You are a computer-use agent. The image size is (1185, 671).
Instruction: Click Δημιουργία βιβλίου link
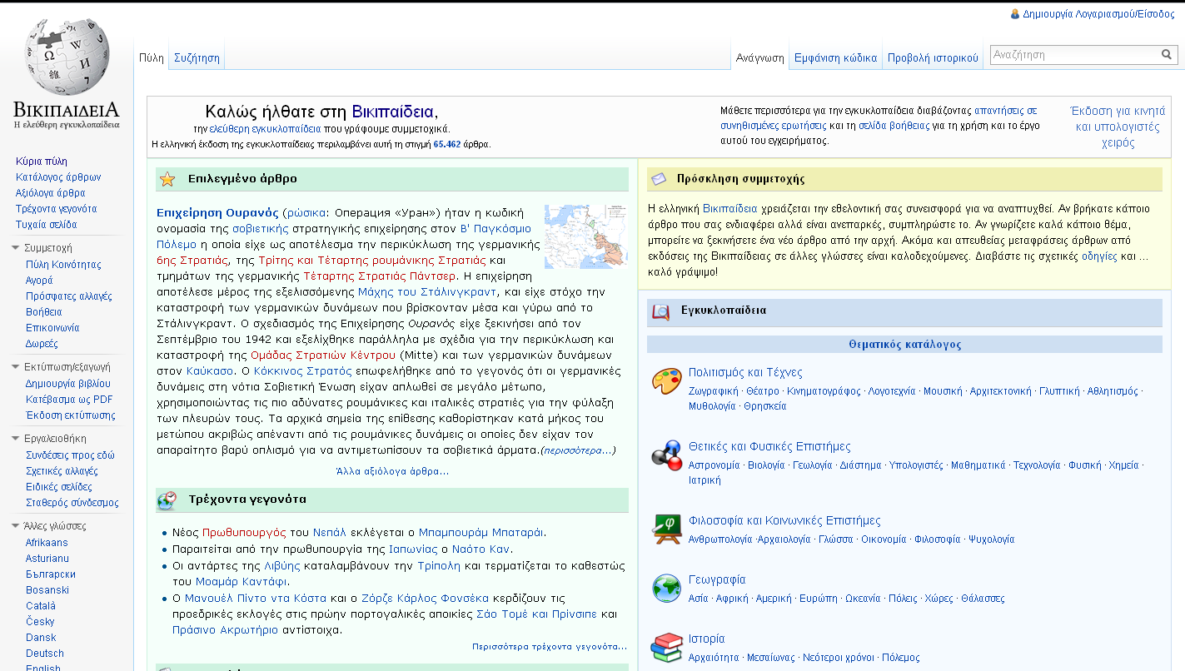(68, 384)
